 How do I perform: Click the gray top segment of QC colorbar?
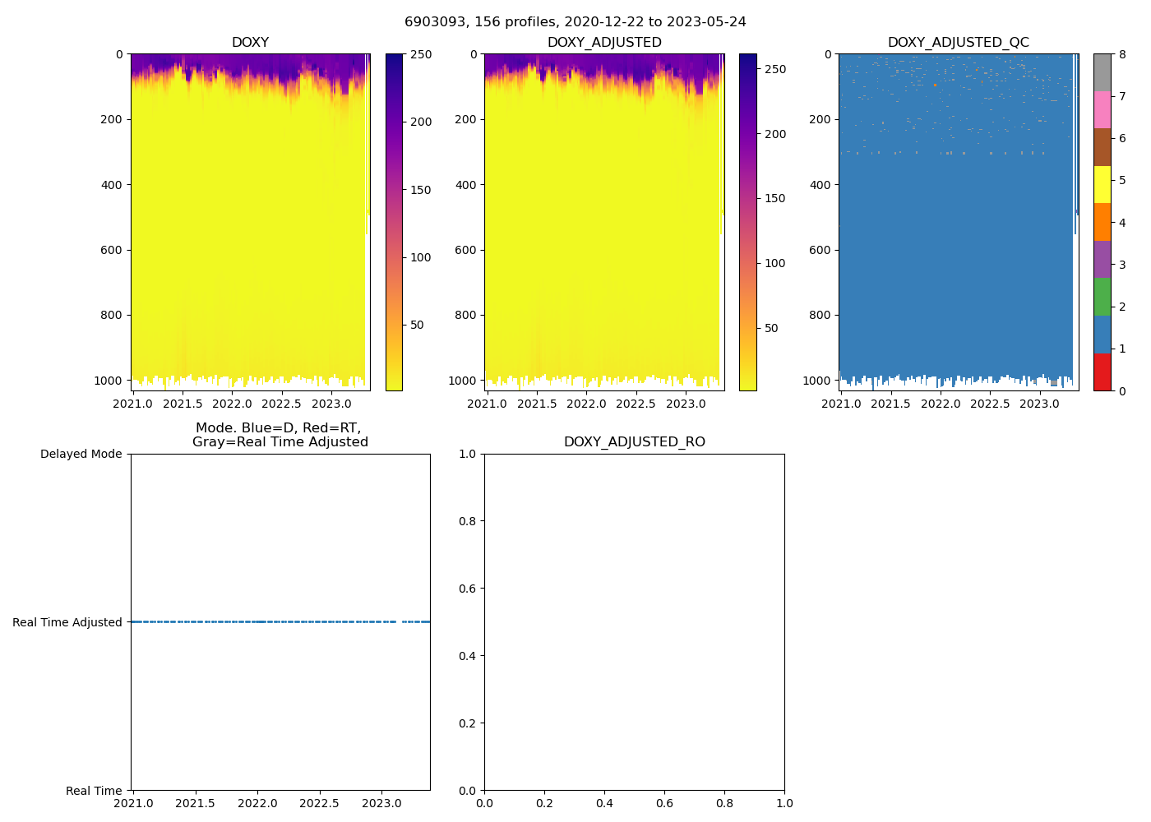tap(1102, 72)
